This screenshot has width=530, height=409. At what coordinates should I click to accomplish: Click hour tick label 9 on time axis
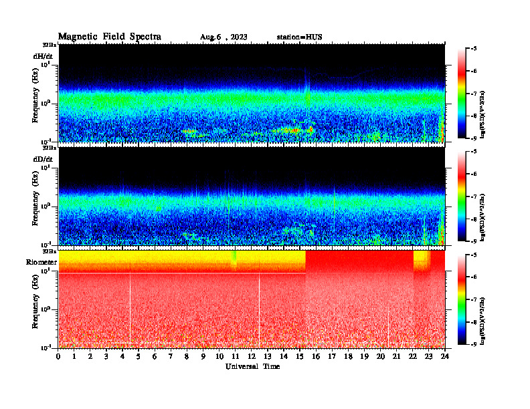[203, 356]
